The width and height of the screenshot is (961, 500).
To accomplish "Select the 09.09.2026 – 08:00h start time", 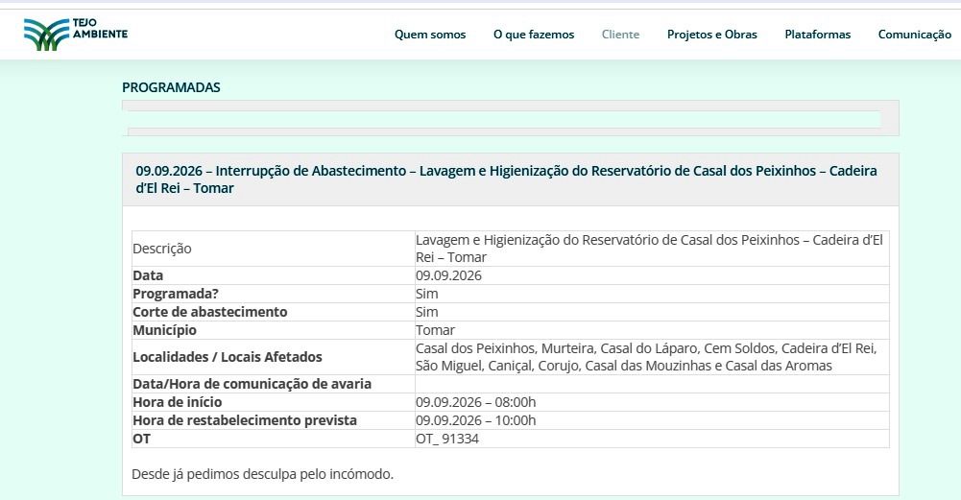I will (475, 402).
